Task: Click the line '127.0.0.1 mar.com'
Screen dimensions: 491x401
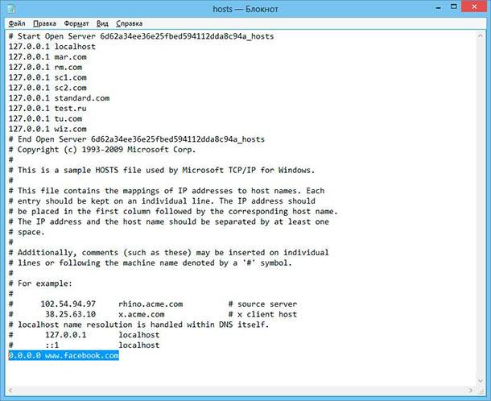Action: click(x=47, y=57)
